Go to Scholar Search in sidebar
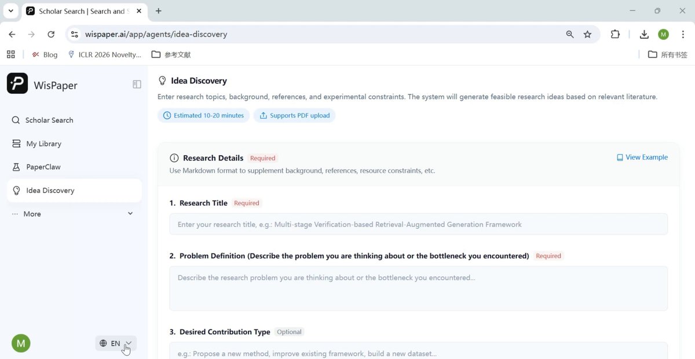The image size is (695, 359). point(74,120)
